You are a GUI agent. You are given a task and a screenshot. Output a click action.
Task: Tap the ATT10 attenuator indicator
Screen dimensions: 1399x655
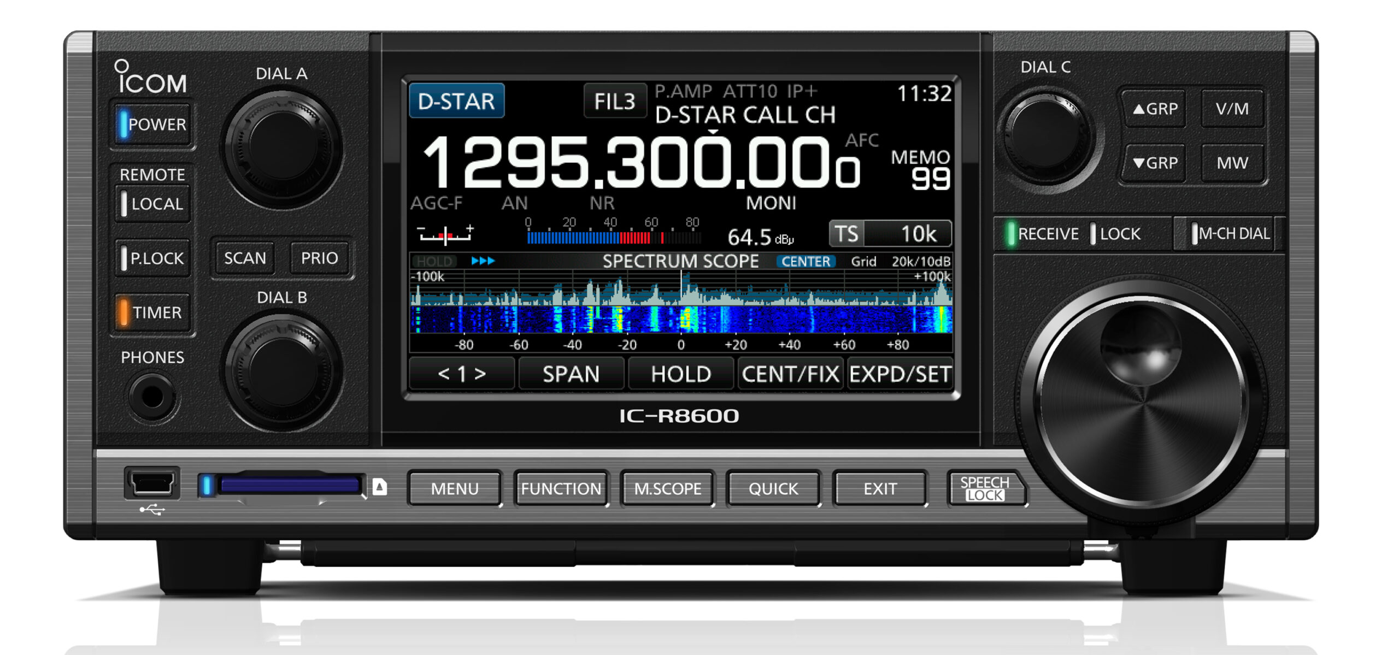(750, 91)
